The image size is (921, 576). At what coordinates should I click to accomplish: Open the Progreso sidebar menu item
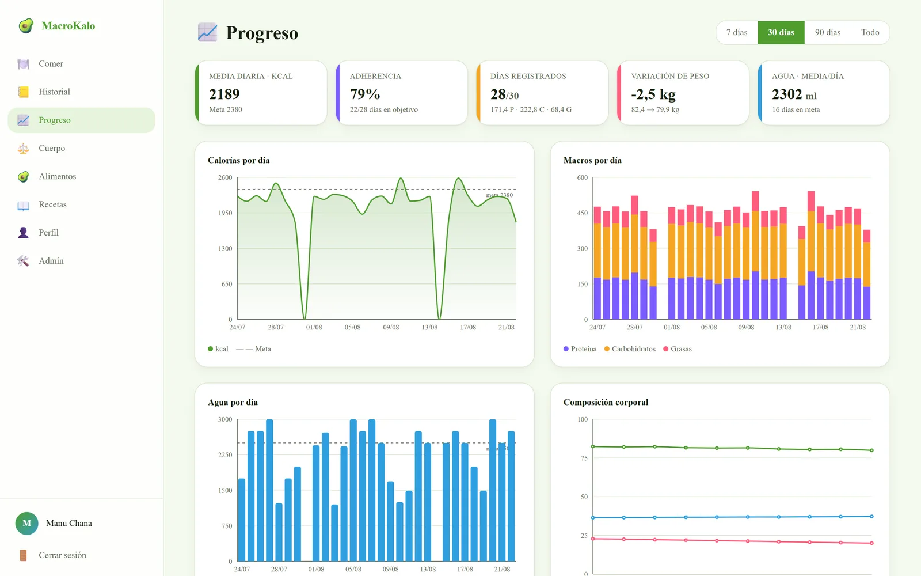82,120
